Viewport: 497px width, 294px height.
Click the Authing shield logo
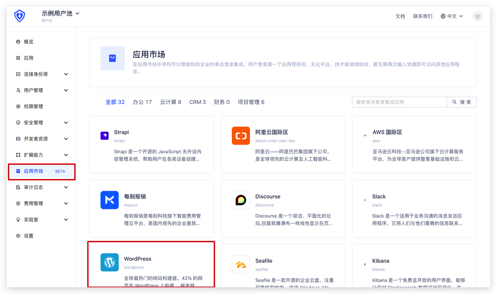point(19,16)
